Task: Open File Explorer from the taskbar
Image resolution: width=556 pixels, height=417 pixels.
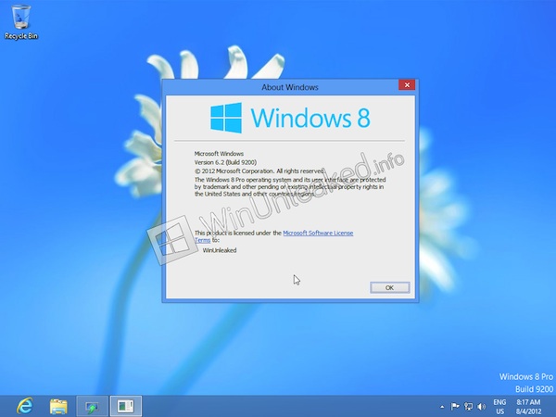Action: [x=58, y=407]
